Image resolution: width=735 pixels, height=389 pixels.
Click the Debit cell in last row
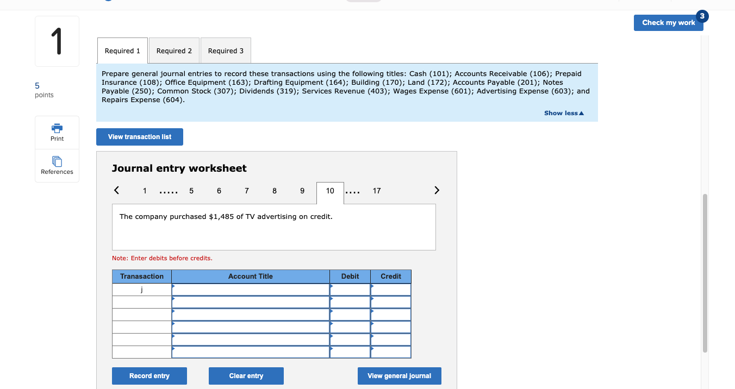point(350,352)
